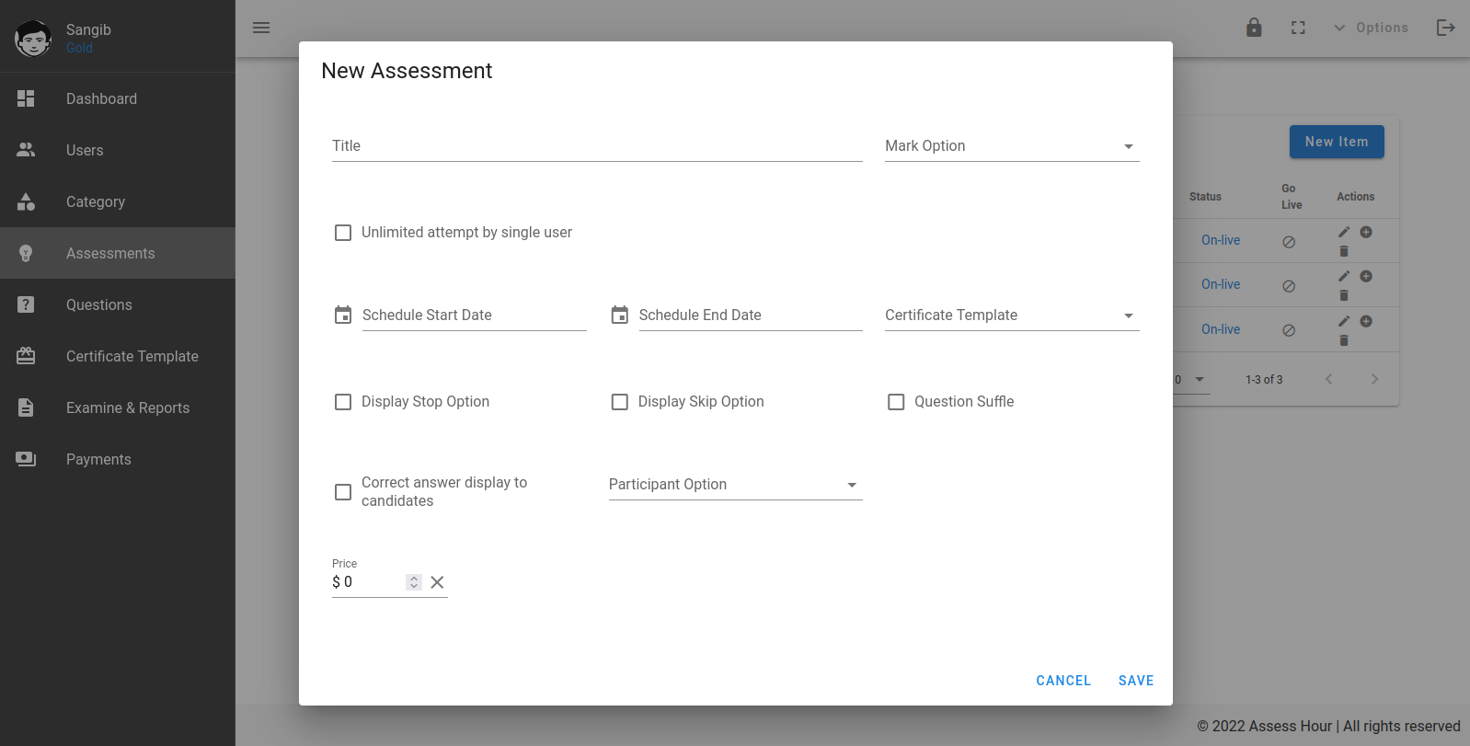1470x746 pixels.
Task: Open the Mark Option dropdown
Action: point(1011,146)
